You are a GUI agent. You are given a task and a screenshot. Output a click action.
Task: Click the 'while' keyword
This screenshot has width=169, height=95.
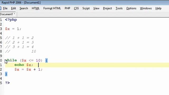(11, 60)
